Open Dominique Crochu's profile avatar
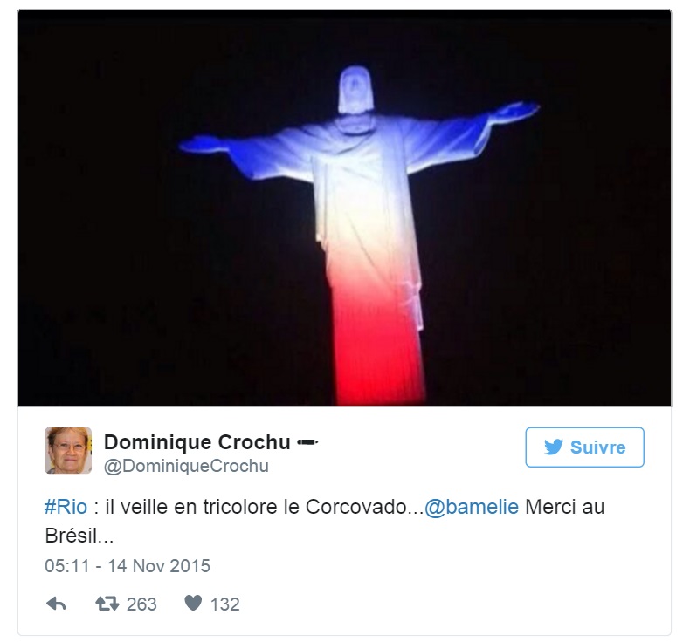This screenshot has width=683, height=642. click(68, 450)
